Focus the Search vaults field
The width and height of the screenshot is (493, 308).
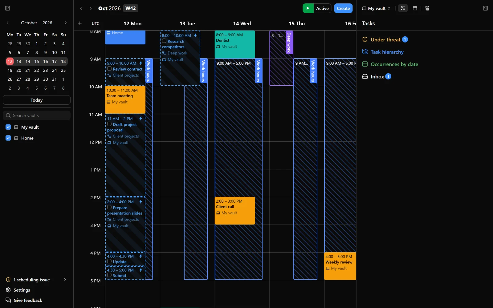tap(37, 115)
